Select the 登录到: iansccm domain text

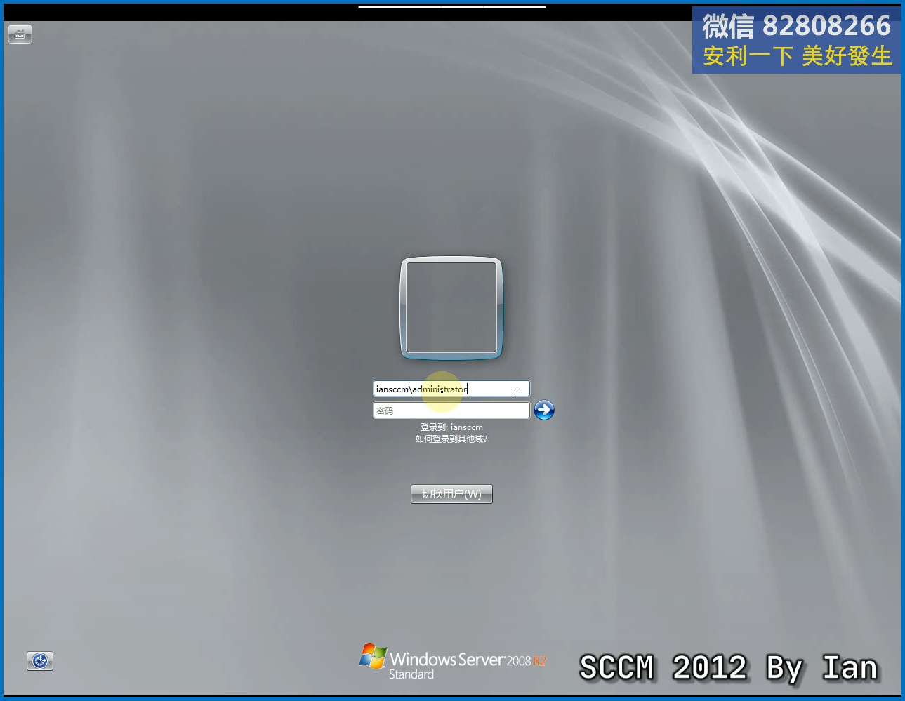451,427
